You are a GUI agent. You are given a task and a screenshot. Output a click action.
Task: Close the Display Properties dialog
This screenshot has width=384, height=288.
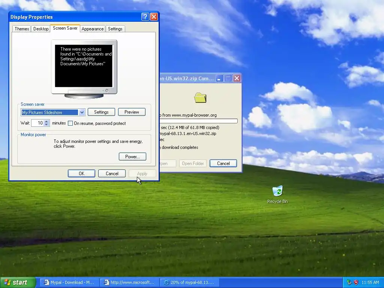click(154, 16)
